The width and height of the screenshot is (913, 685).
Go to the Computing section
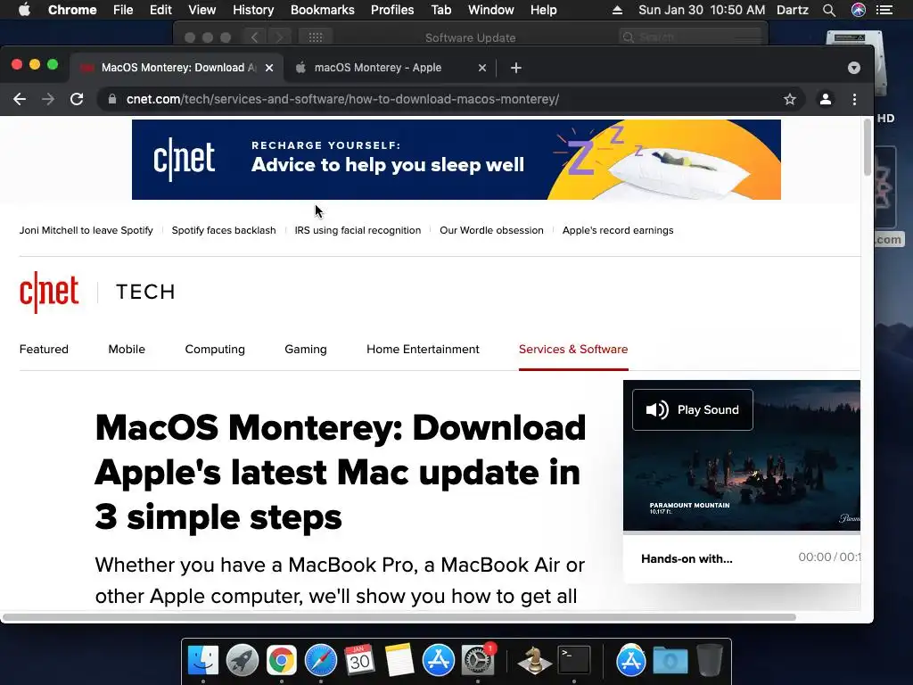[215, 349]
